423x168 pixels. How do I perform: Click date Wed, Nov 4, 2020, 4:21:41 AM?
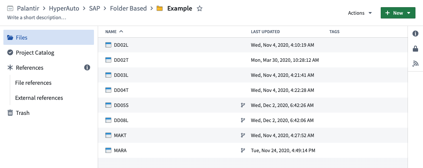click(283, 75)
